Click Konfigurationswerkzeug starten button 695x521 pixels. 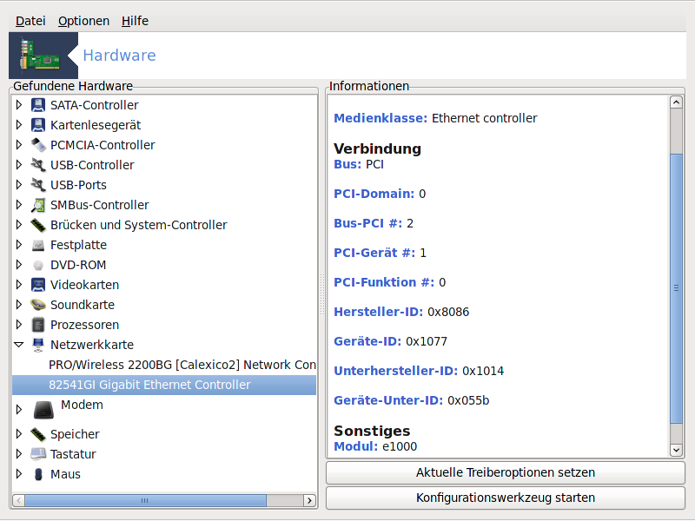click(x=506, y=498)
